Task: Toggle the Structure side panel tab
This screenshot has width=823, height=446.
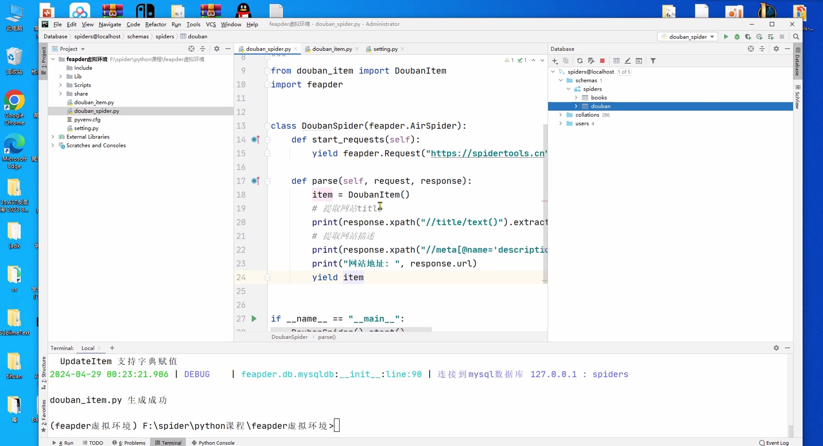Action: [x=44, y=372]
